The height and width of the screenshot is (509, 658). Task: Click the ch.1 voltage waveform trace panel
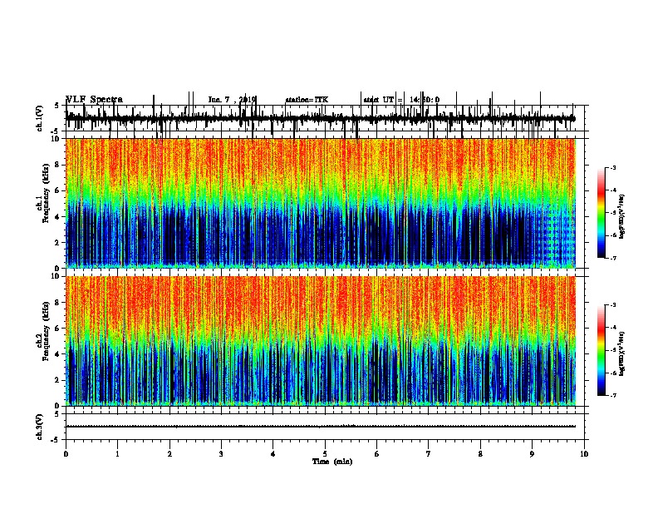pyautogui.click(x=325, y=118)
